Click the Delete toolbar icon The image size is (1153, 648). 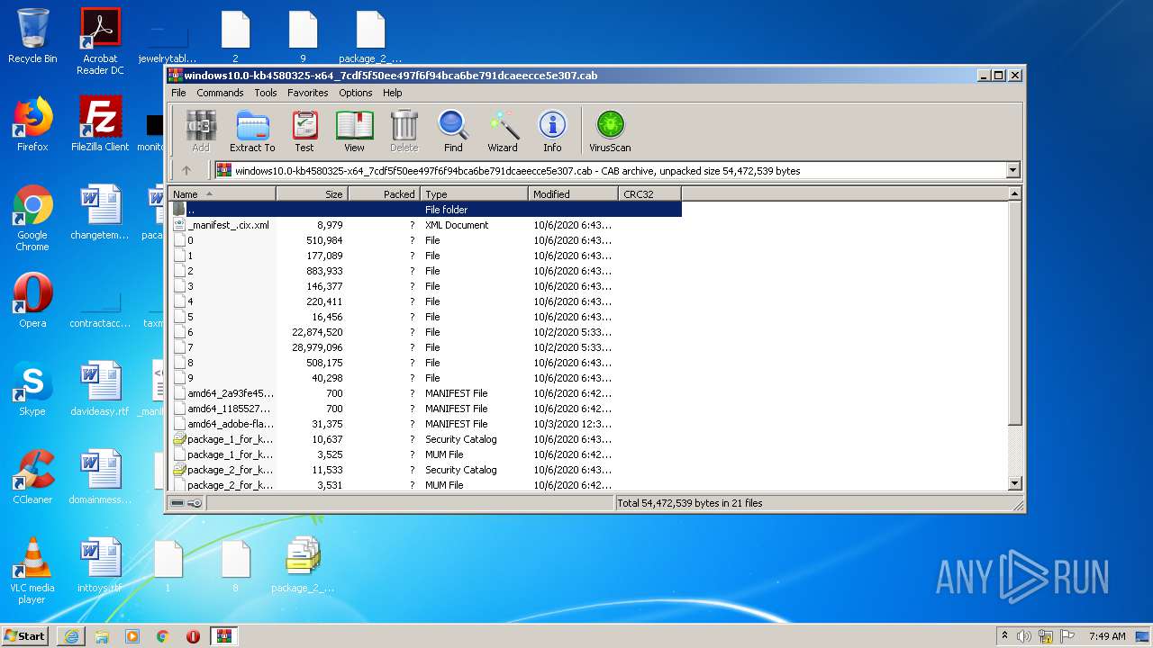pyautogui.click(x=404, y=130)
